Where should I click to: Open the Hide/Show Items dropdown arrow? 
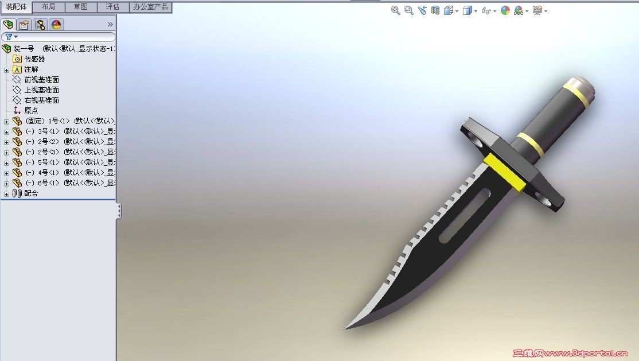494,11
